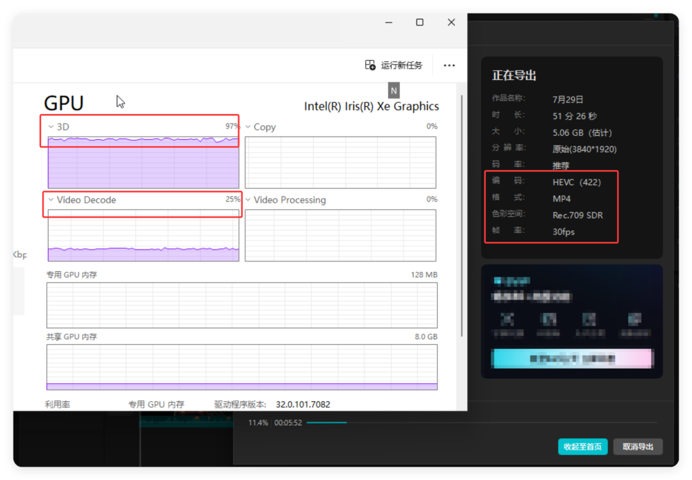Click the 运行新任务 label
This screenshot has width=692, height=480.
tap(402, 65)
